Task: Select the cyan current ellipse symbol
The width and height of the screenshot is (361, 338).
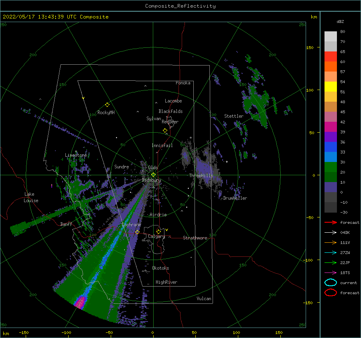Action: [331, 283]
